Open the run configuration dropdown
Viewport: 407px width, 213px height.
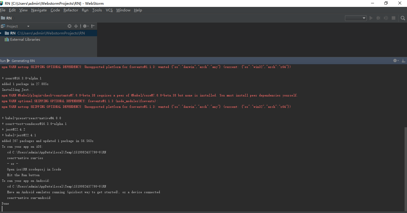point(356,18)
